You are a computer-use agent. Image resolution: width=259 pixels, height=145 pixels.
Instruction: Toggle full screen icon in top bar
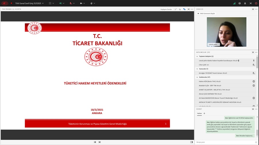[251, 3]
